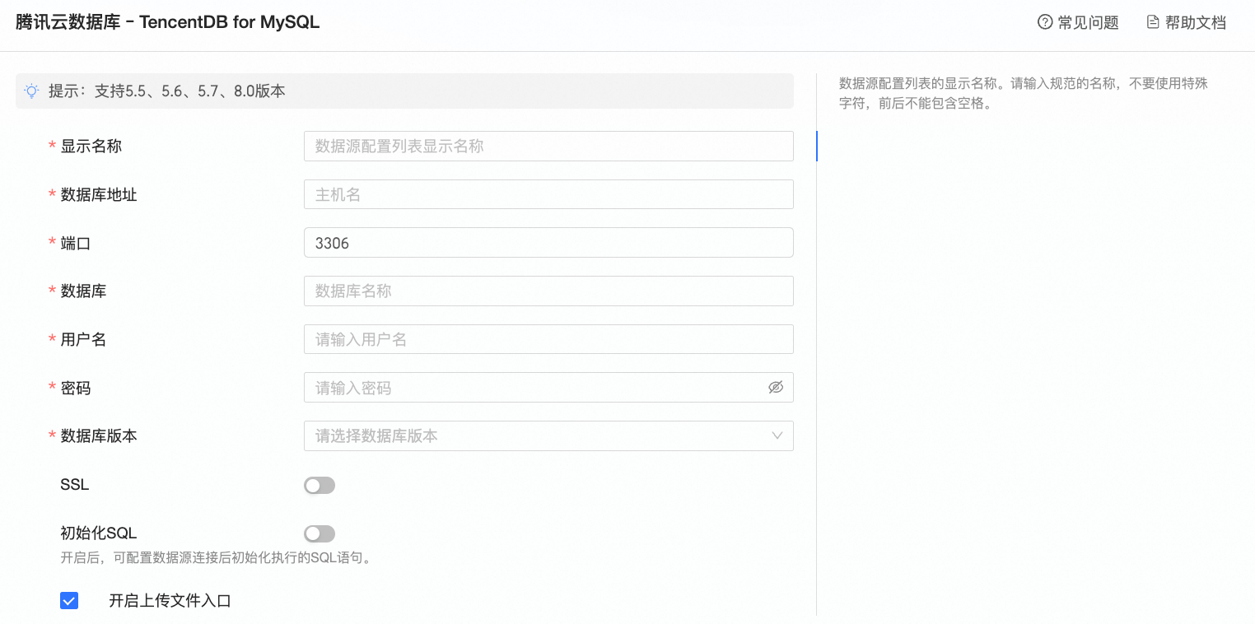1255x624 pixels.
Task: Click the hint text below 初始化SQL
Action: point(217,558)
